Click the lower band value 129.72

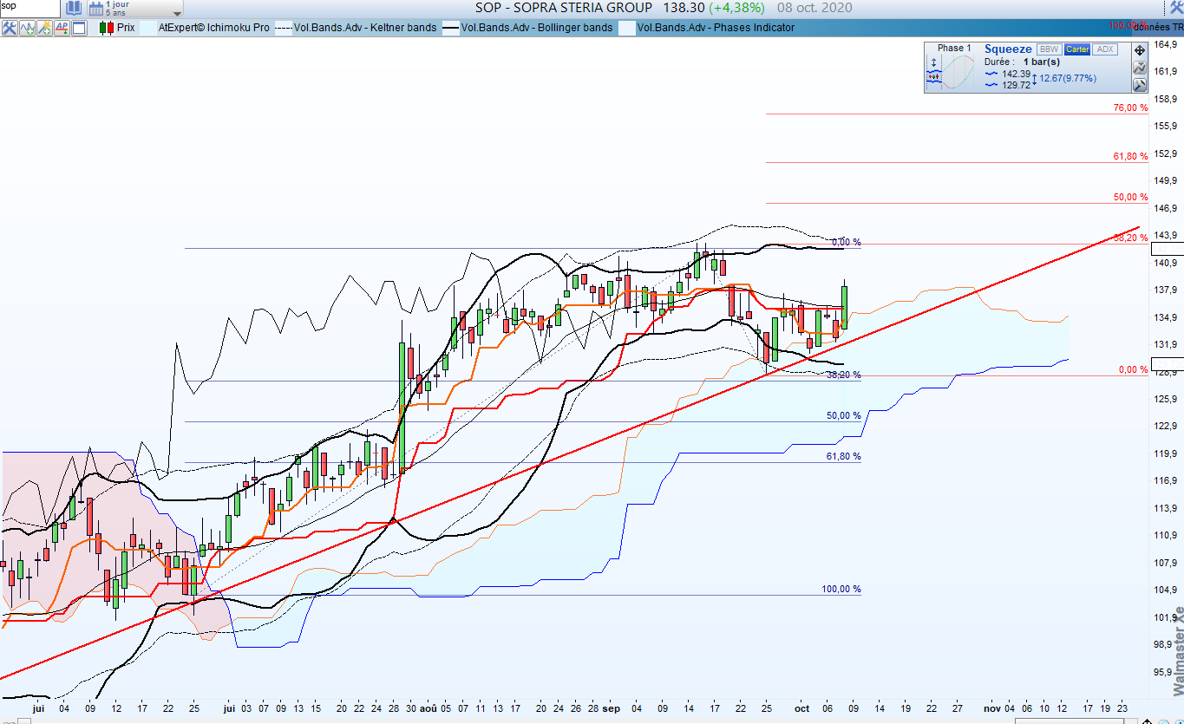pos(1016,85)
